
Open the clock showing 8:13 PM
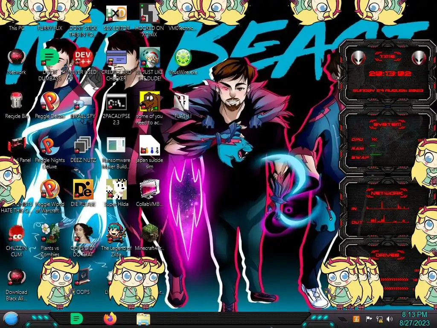[x=414, y=319]
